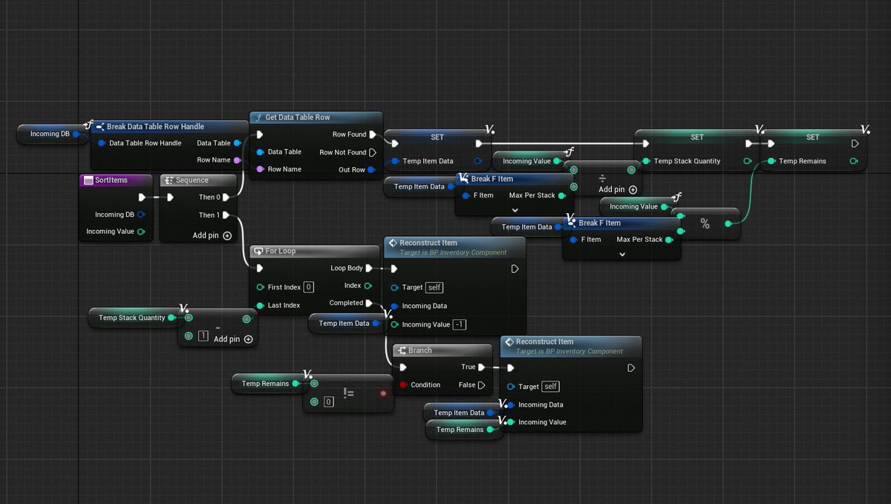Click Then 0 exec pin on Sequence
The image size is (891, 504).
226,197
